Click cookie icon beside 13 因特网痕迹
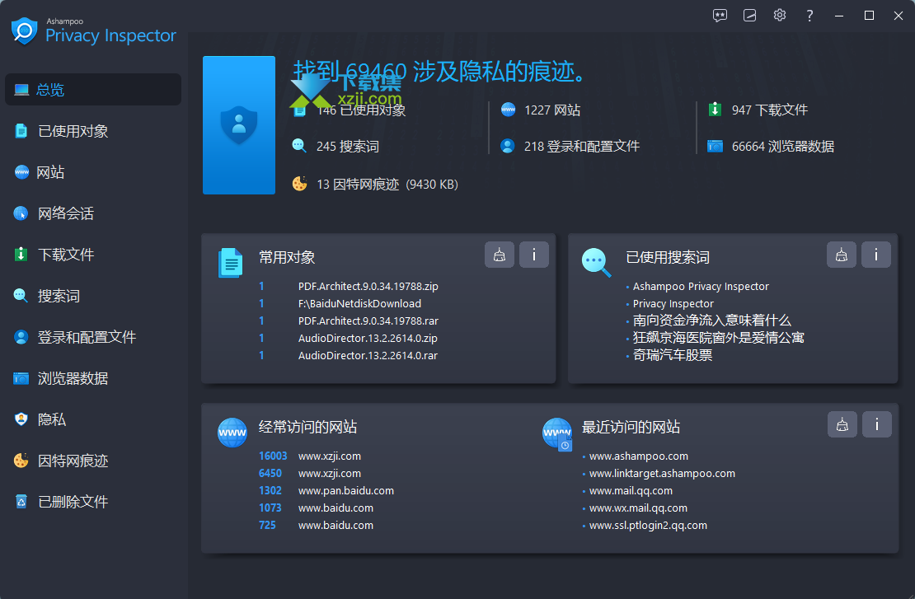This screenshot has height=599, width=915. (299, 184)
